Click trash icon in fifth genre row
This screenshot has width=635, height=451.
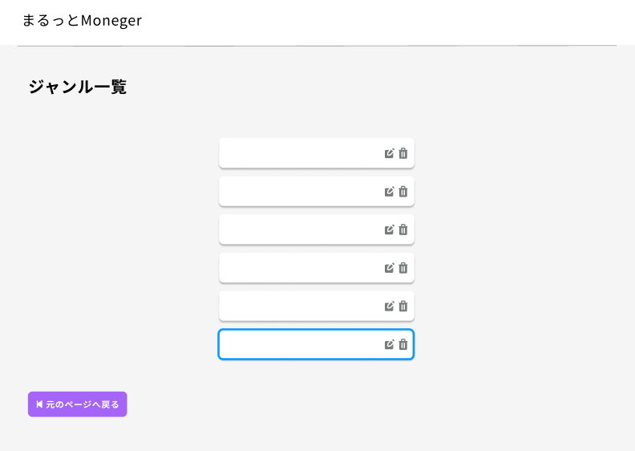(x=403, y=306)
